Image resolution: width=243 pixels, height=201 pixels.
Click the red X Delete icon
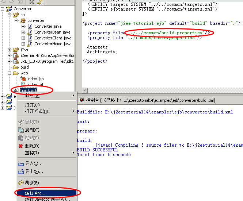click(21, 146)
